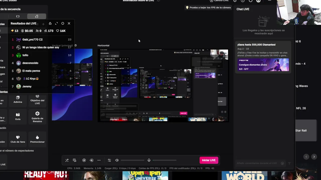Open the Free Fire diamonds campaign card

click(x=263, y=57)
